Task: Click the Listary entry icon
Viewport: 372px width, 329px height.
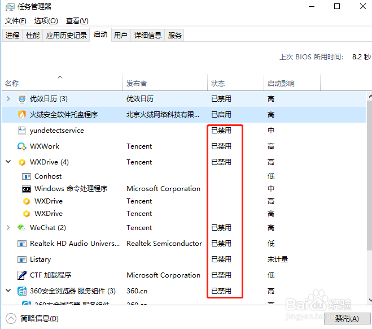Action: [x=22, y=259]
